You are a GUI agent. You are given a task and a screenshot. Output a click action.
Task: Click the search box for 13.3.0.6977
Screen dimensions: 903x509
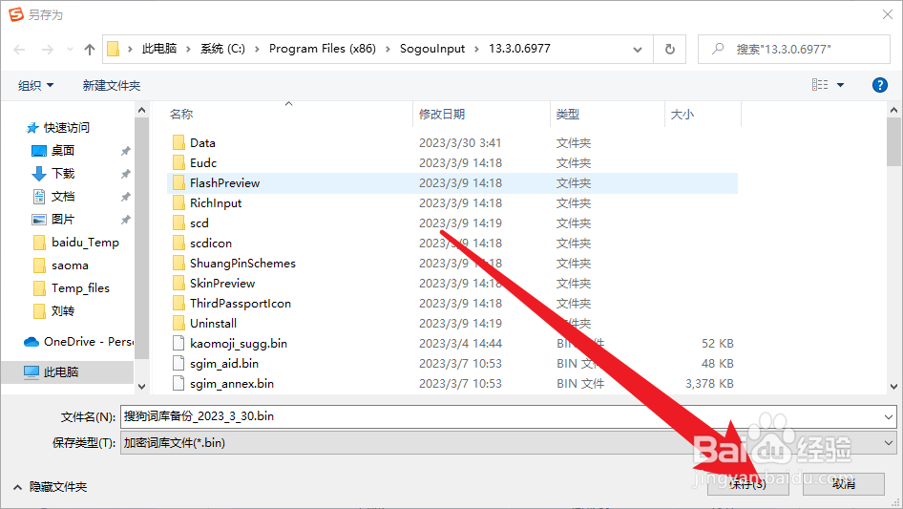(794, 49)
